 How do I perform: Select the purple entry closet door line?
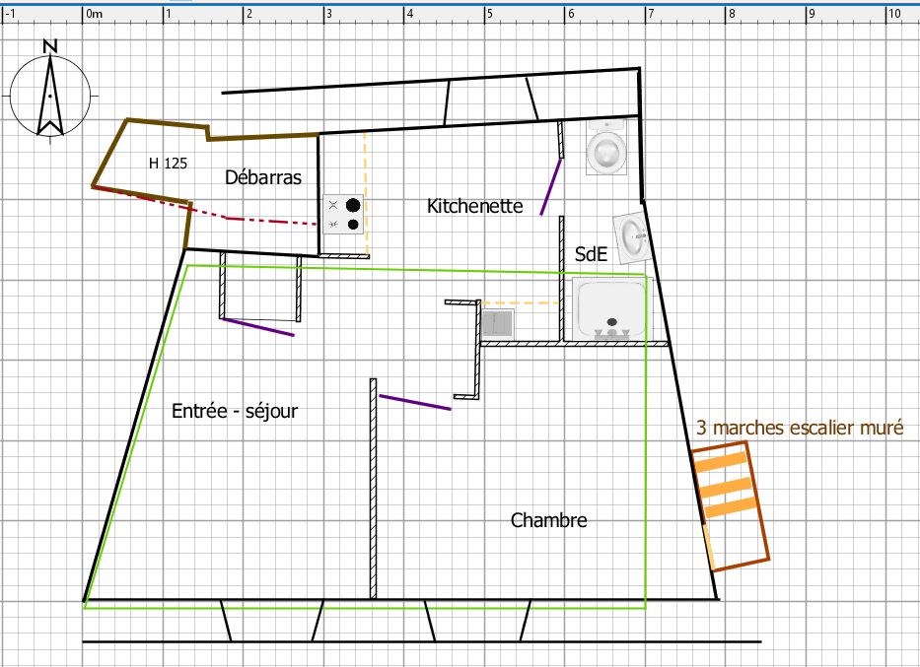258,327
